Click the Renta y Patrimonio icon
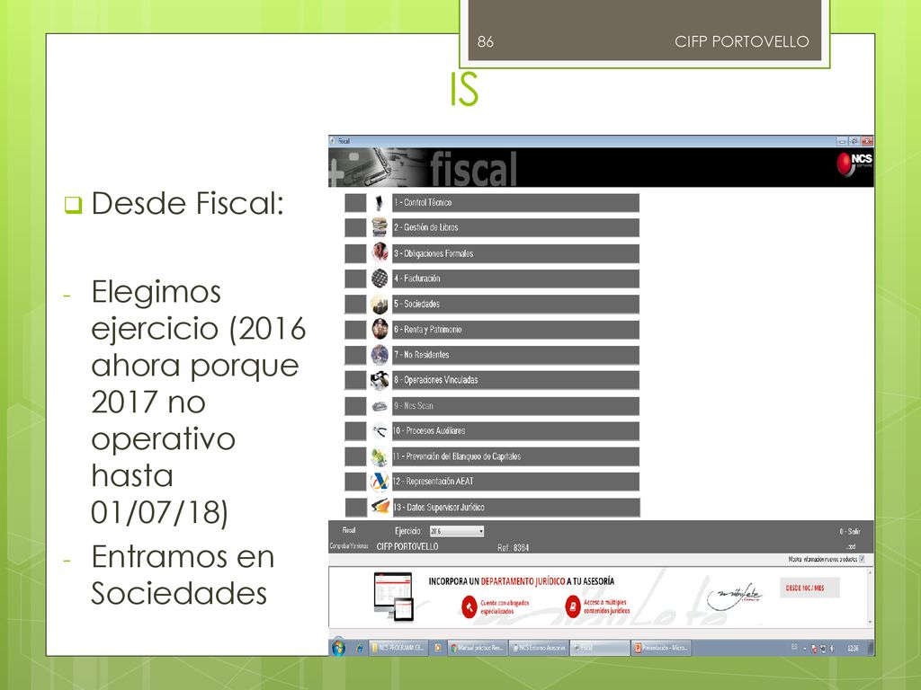This screenshot has height=690, width=921. (x=380, y=329)
